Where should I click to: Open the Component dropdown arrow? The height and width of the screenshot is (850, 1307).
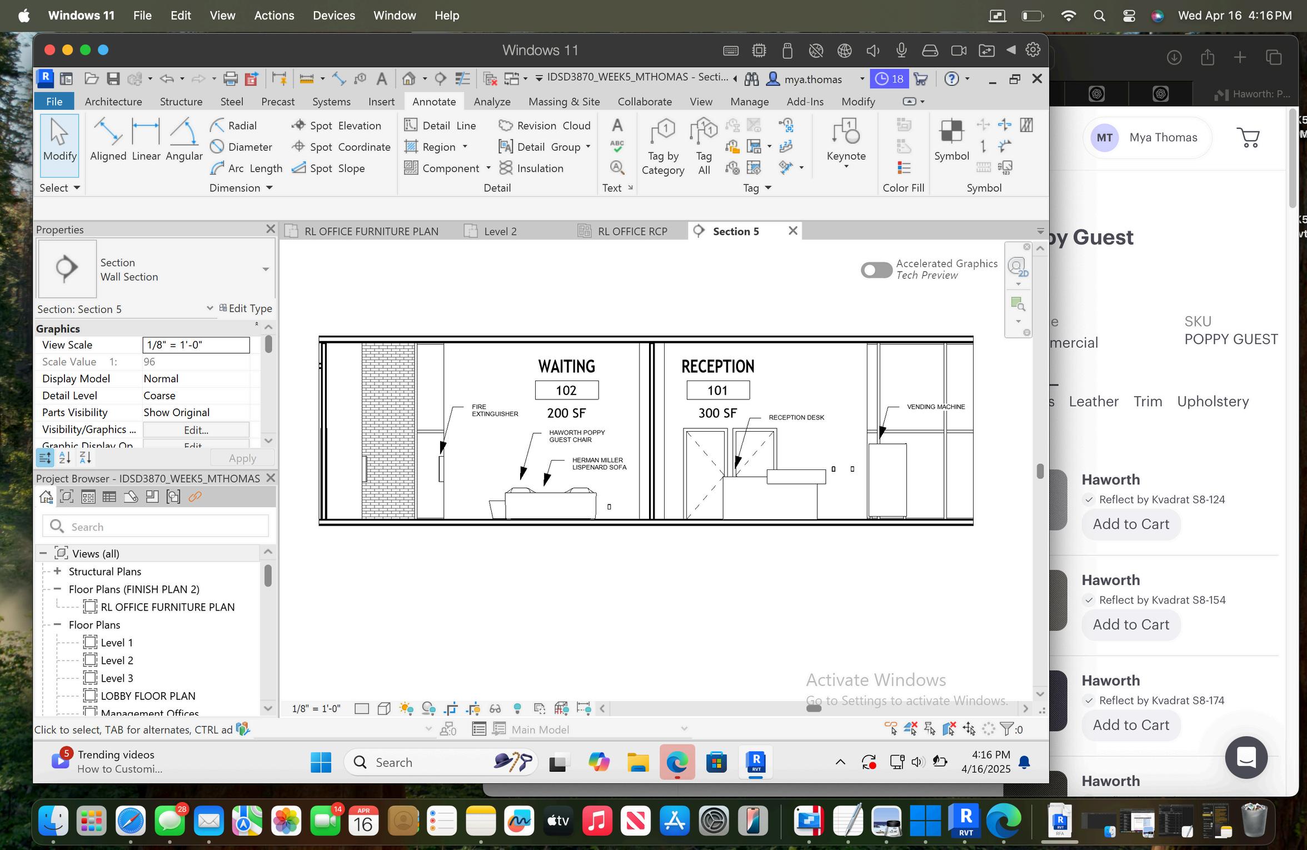[488, 168]
